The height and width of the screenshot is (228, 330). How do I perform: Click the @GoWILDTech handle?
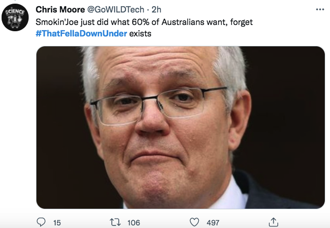(116, 9)
